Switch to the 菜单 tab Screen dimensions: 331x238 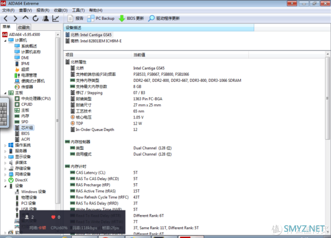pyautogui.click(x=6, y=27)
